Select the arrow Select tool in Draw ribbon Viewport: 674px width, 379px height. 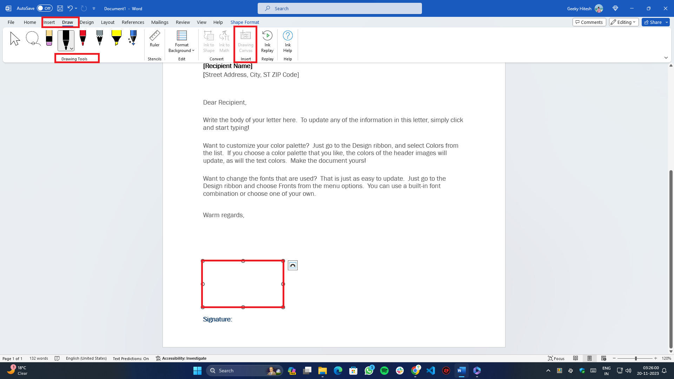[x=15, y=39]
